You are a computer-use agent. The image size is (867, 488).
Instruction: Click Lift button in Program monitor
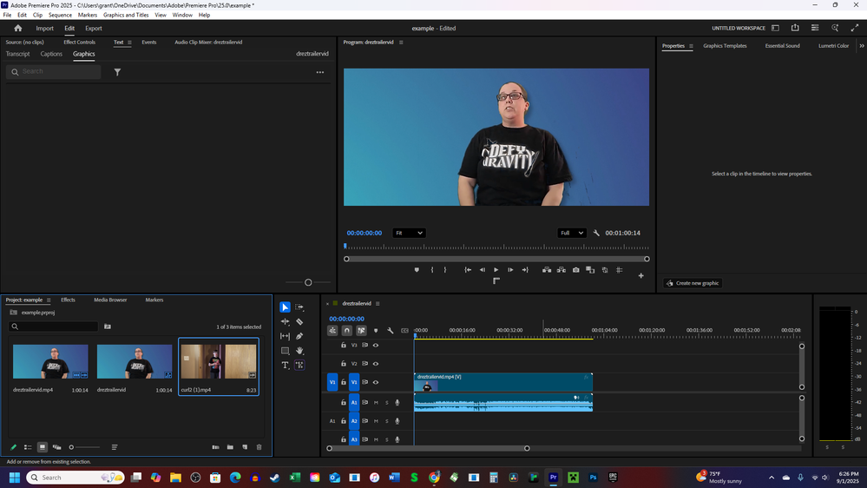point(546,270)
